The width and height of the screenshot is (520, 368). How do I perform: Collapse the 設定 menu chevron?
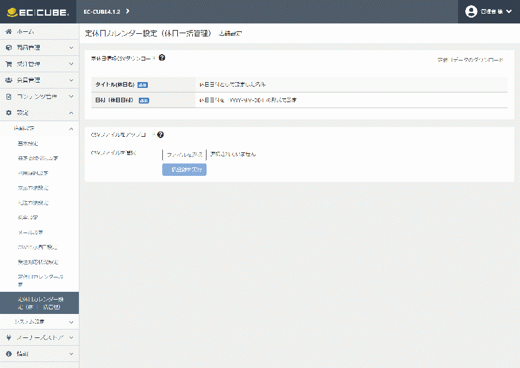click(x=71, y=113)
